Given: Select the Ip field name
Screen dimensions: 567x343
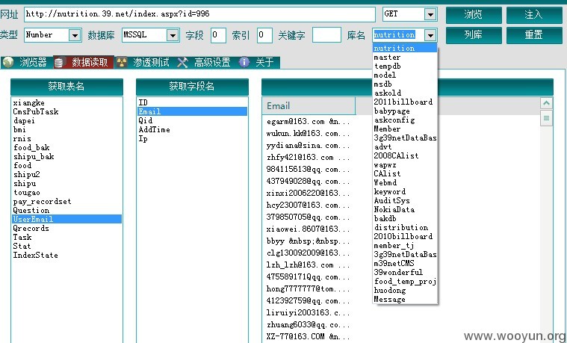Looking at the screenshot, I should pyautogui.click(x=192, y=138).
